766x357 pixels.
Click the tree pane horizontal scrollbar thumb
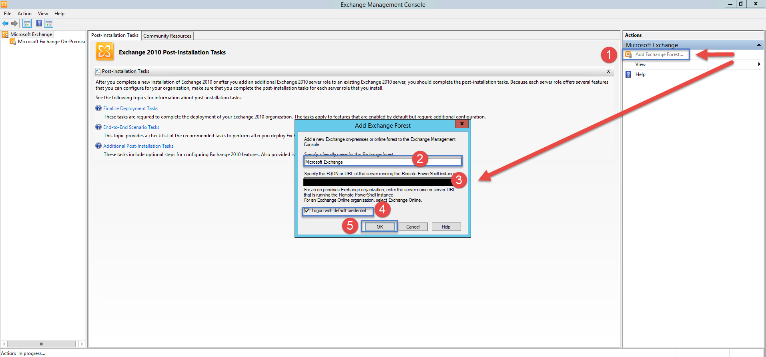(x=42, y=344)
